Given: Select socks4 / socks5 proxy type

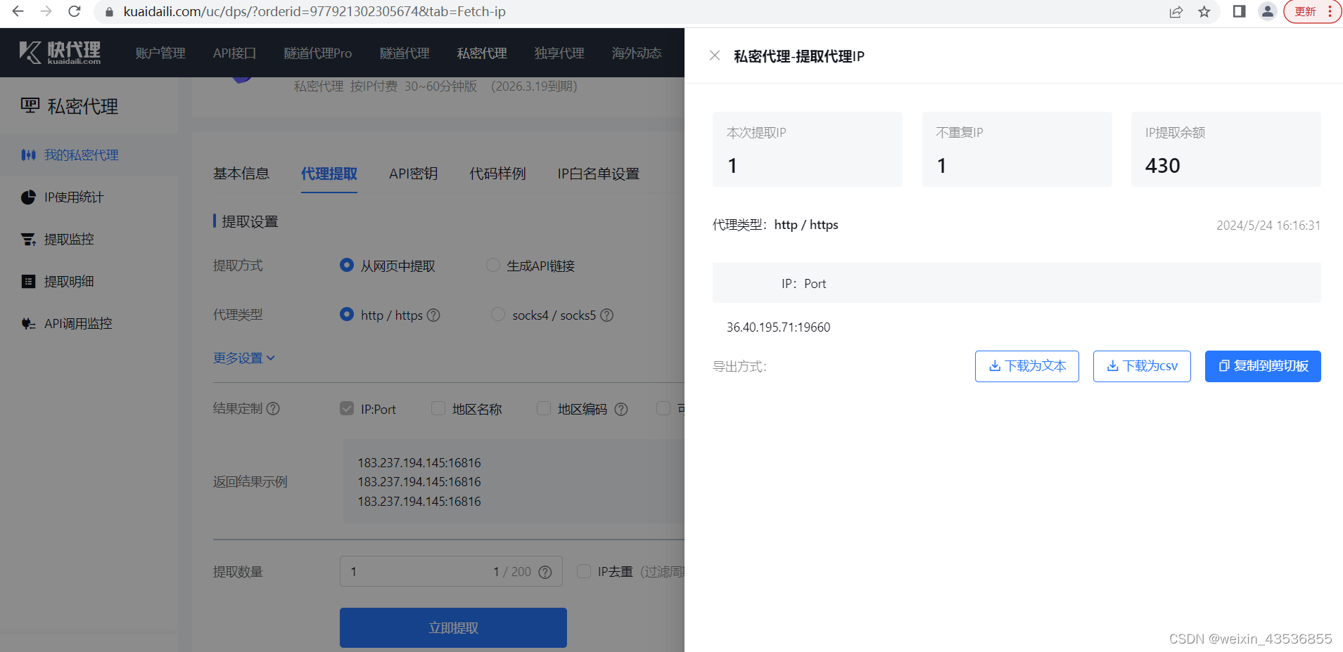Looking at the screenshot, I should coord(498,314).
